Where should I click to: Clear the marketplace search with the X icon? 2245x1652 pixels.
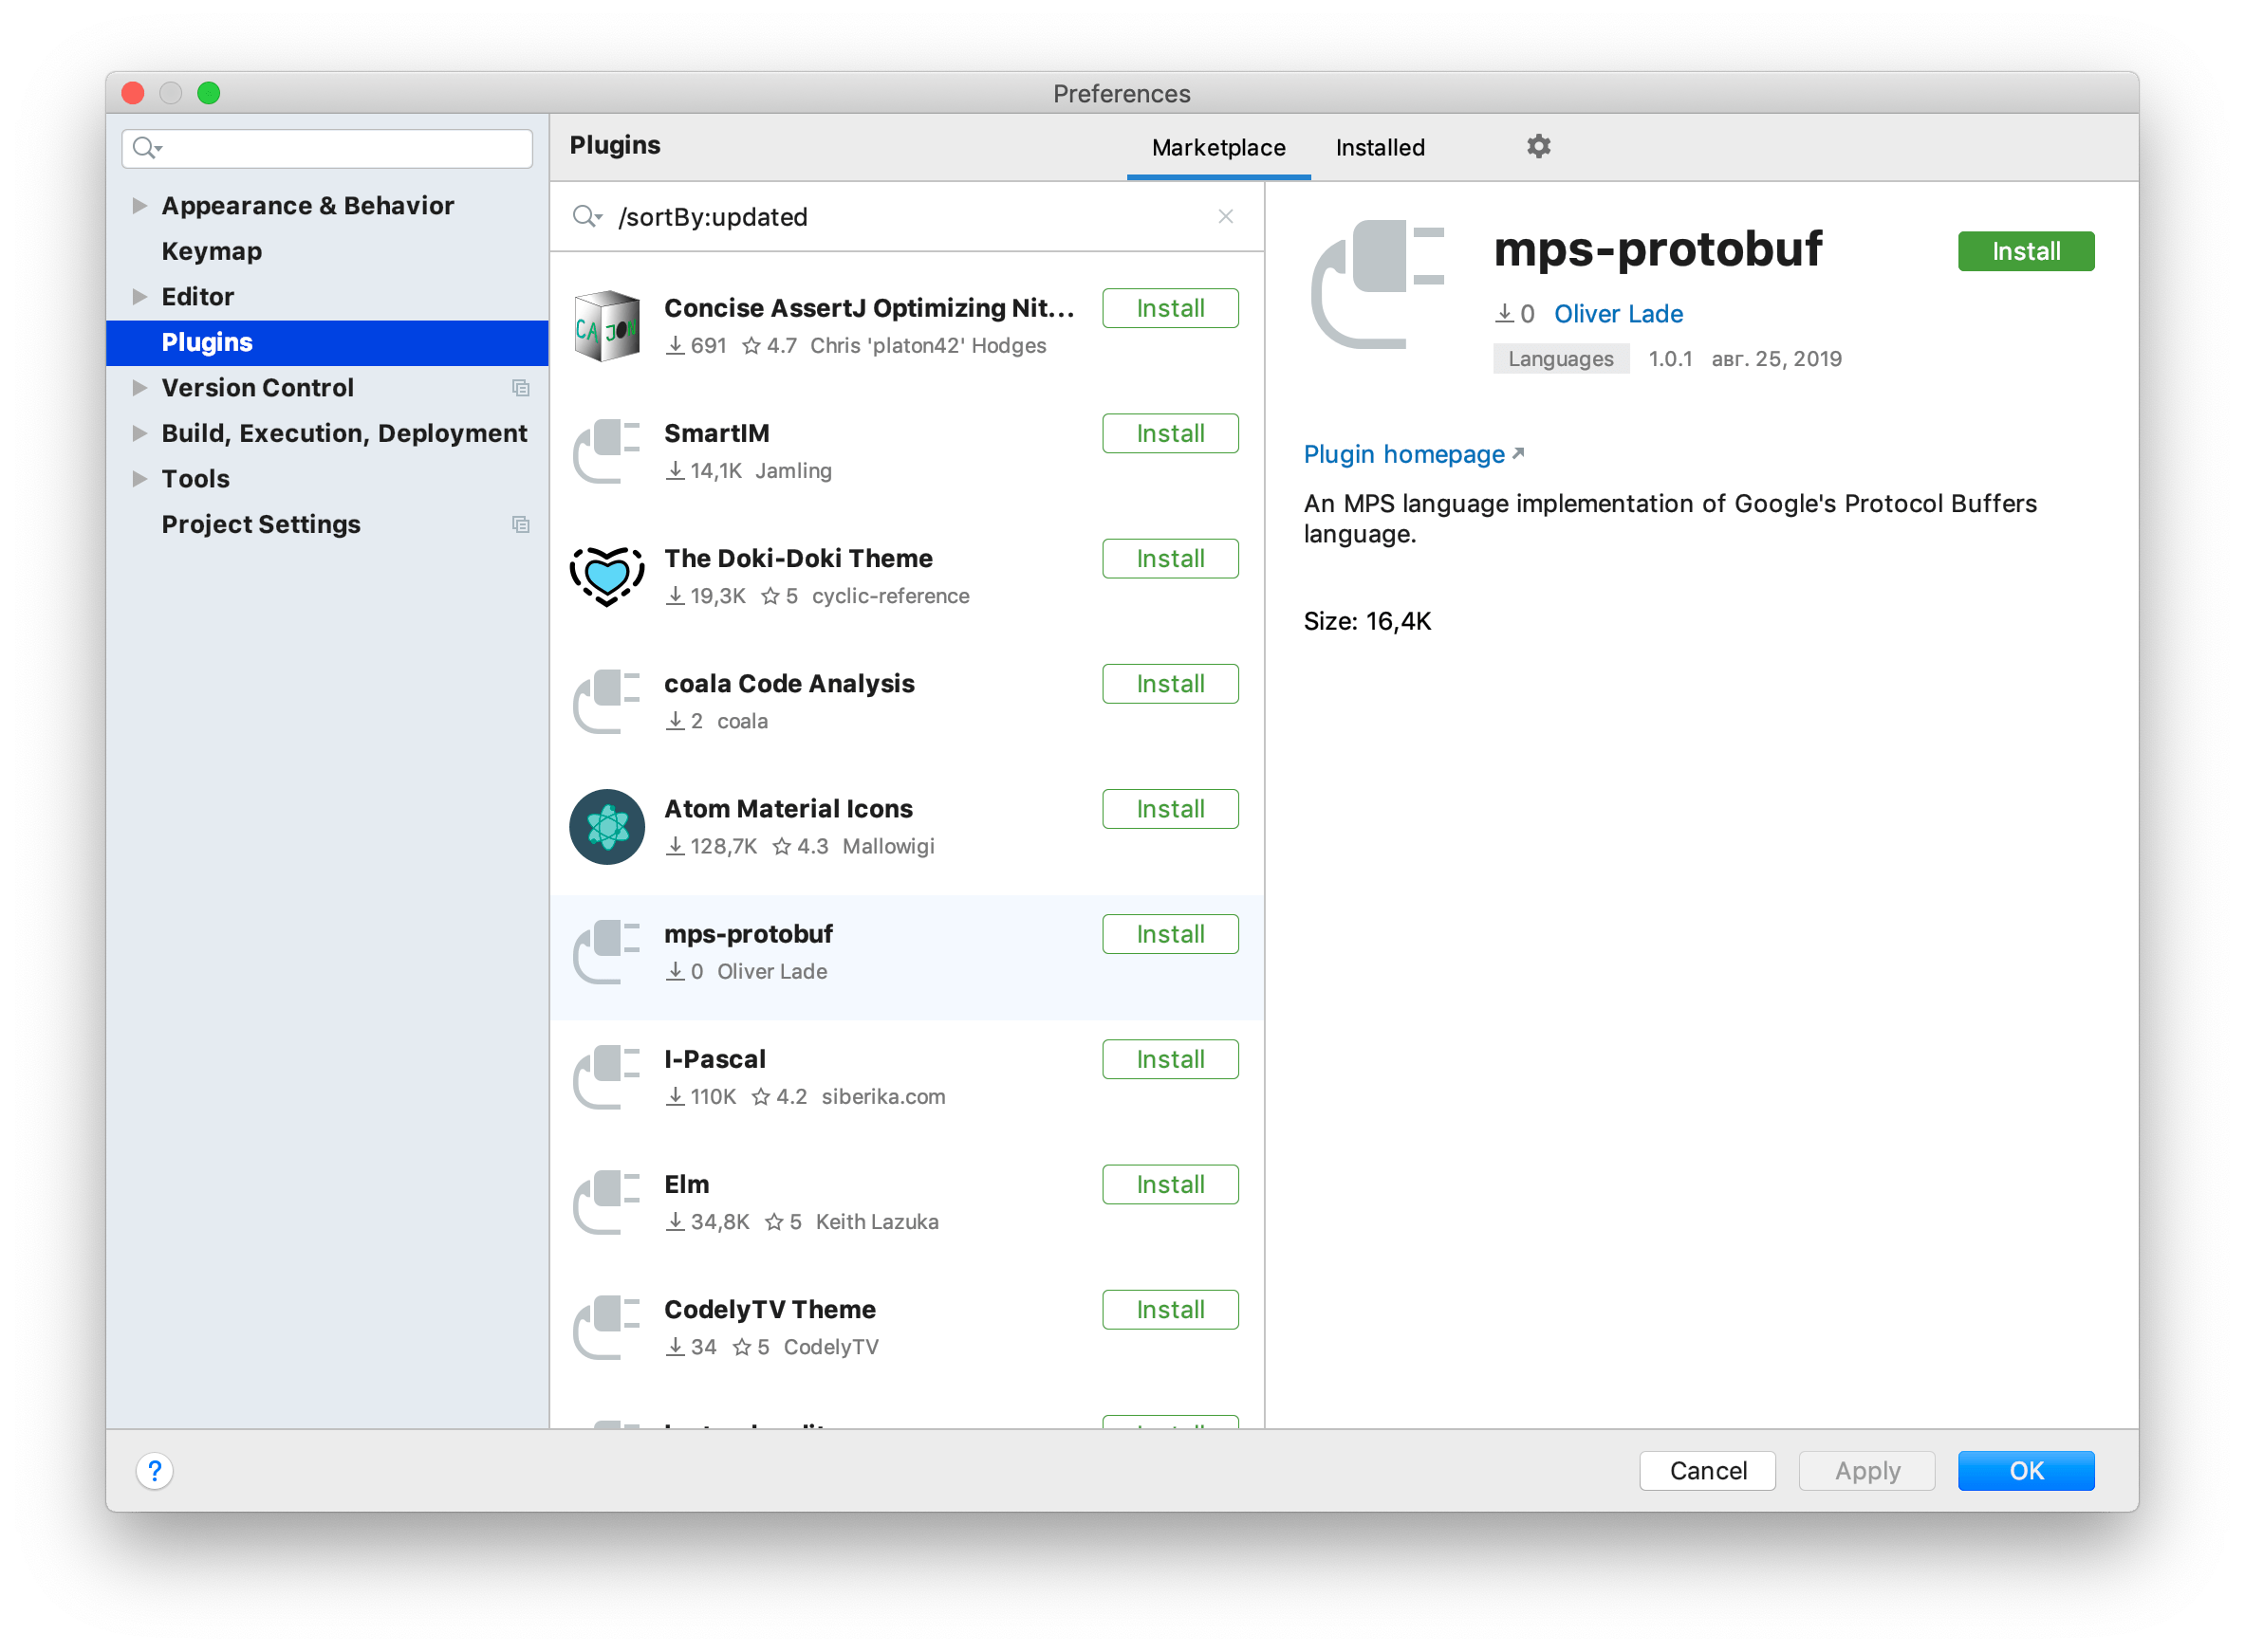click(1227, 216)
